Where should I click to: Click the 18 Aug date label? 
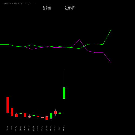(7, 128)
